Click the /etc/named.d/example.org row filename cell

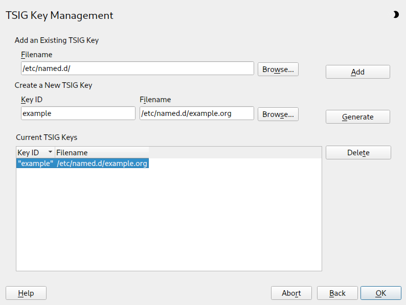[x=102, y=163]
